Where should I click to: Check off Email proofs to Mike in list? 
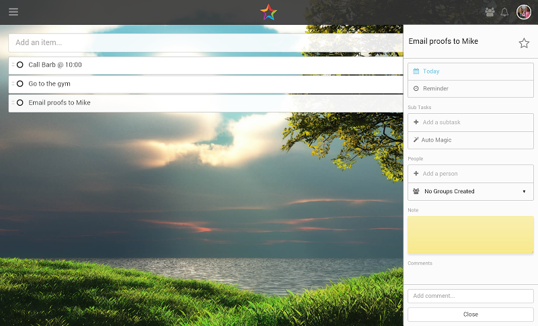pos(20,102)
